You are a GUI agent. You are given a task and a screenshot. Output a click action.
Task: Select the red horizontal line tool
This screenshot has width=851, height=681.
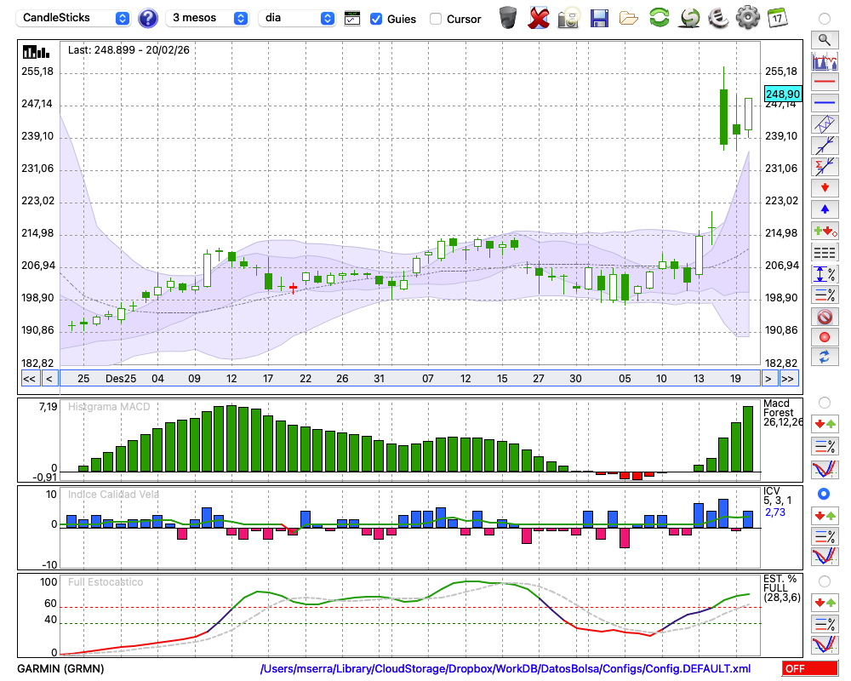point(824,83)
